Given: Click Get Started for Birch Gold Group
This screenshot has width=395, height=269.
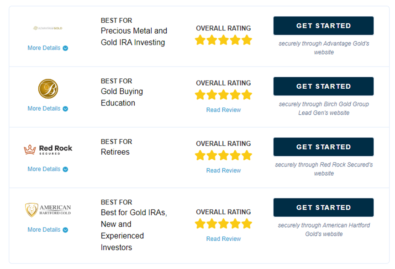Looking at the screenshot, I should point(323,86).
